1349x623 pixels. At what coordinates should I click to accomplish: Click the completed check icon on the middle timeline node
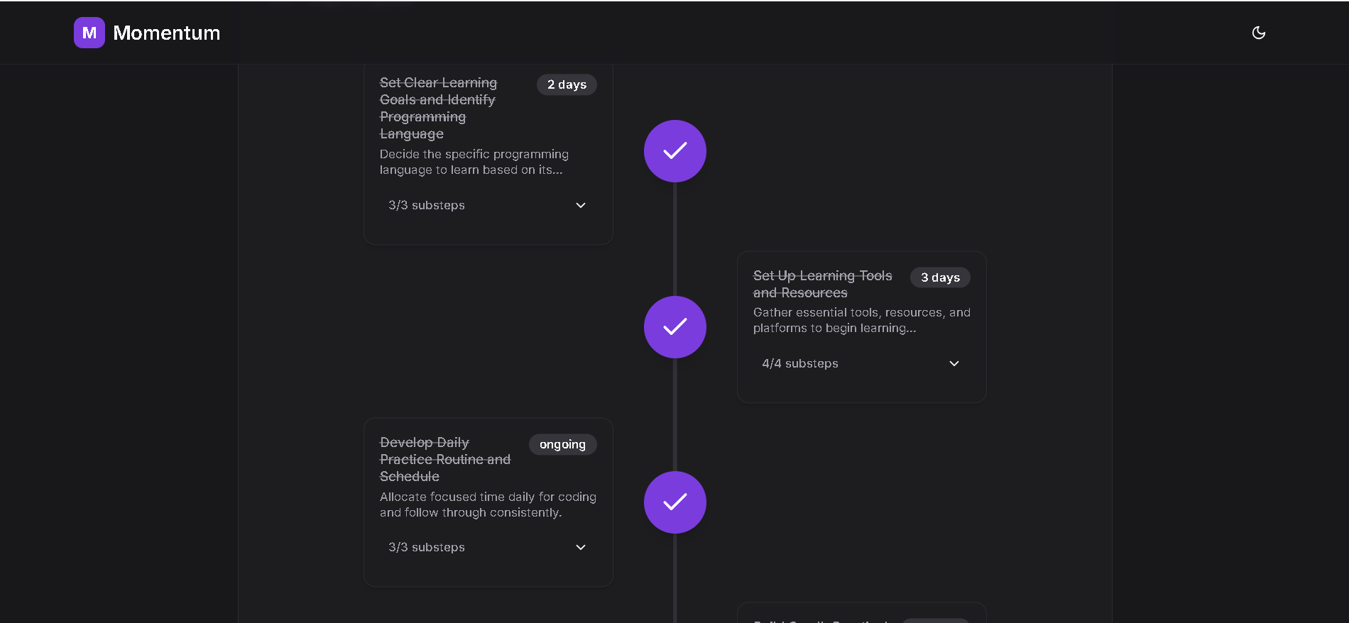(x=674, y=326)
